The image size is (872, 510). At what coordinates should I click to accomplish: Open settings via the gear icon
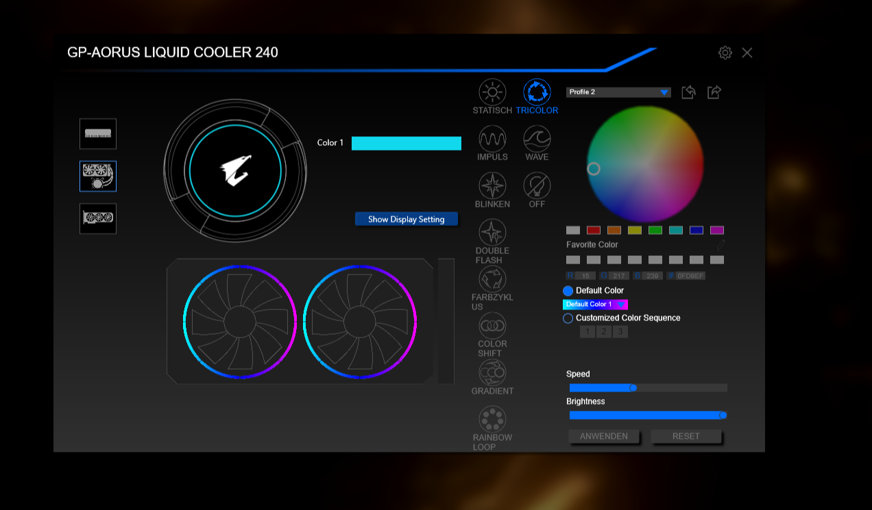[x=725, y=53]
